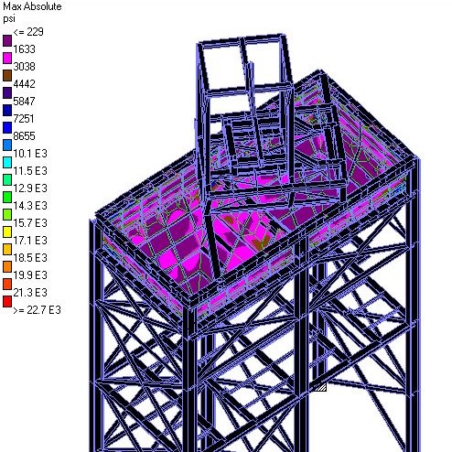Viewport: 452px width, 452px height.
Task: Click the dark purple 229 psi legend swatch
Action: click(x=7, y=40)
